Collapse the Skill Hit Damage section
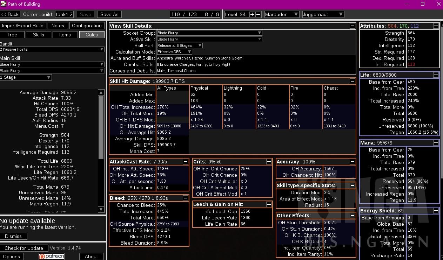 (352, 81)
